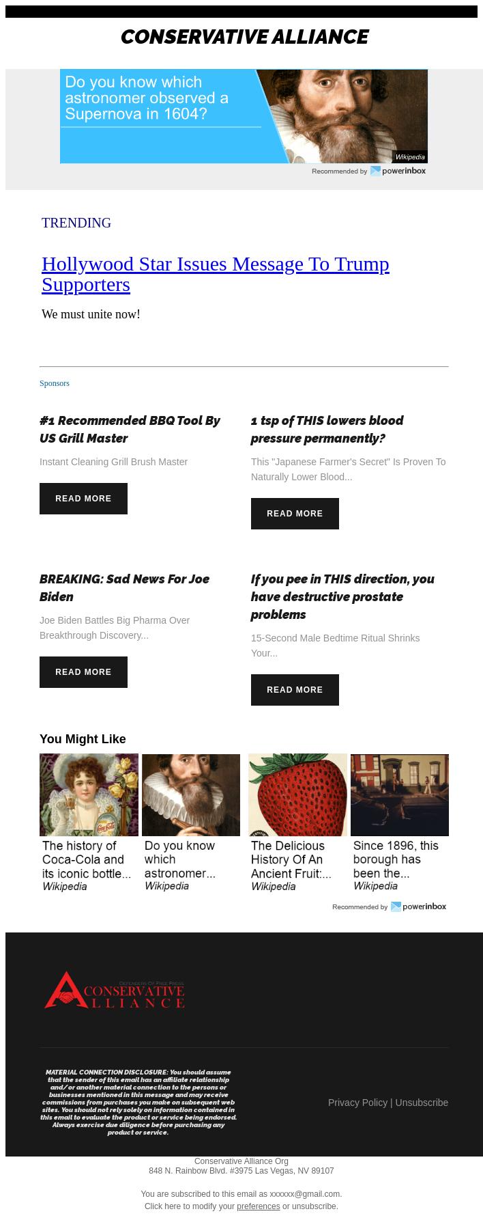
Task: Click the Sponsors label link
Action: pos(55,383)
